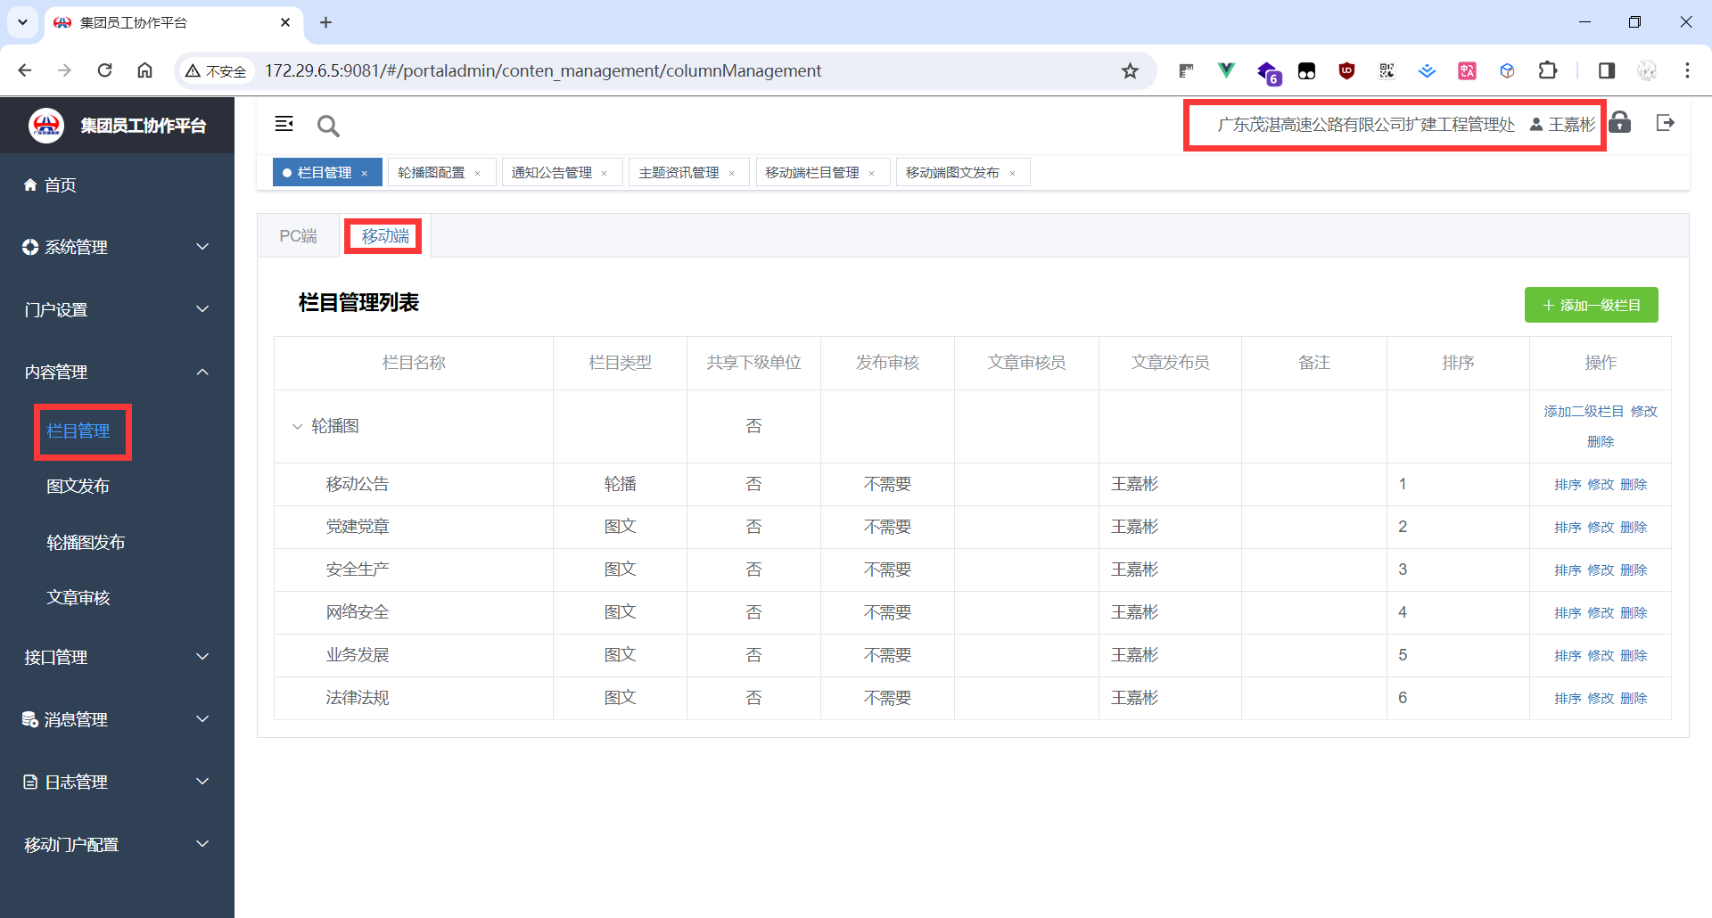
Task: Open browser extensions puzzle icon
Action: pos(1548,71)
